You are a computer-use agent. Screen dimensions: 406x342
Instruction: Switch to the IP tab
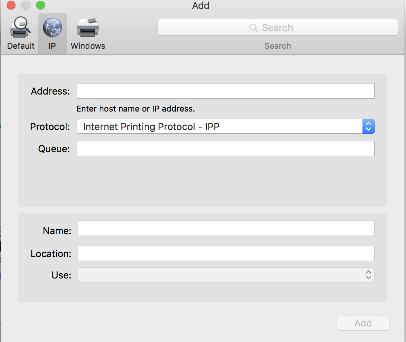click(52, 33)
